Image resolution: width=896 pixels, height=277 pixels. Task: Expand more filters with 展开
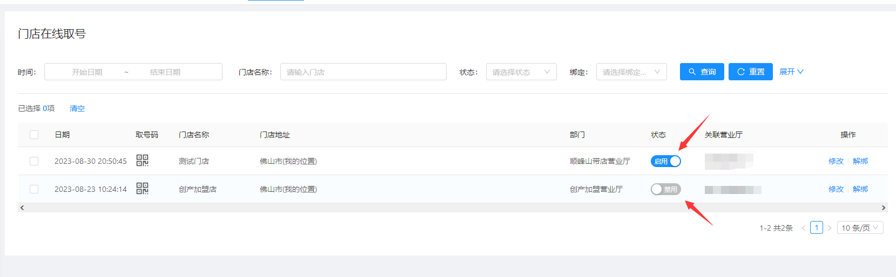point(791,72)
